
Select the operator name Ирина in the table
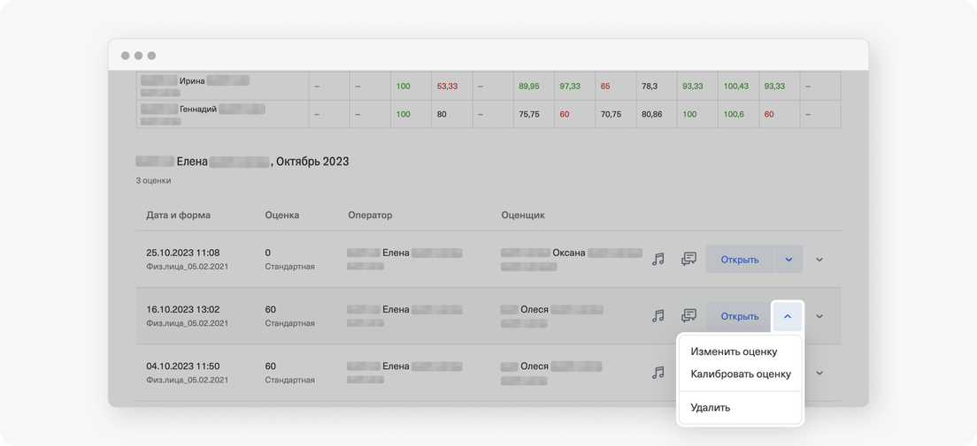click(x=192, y=80)
